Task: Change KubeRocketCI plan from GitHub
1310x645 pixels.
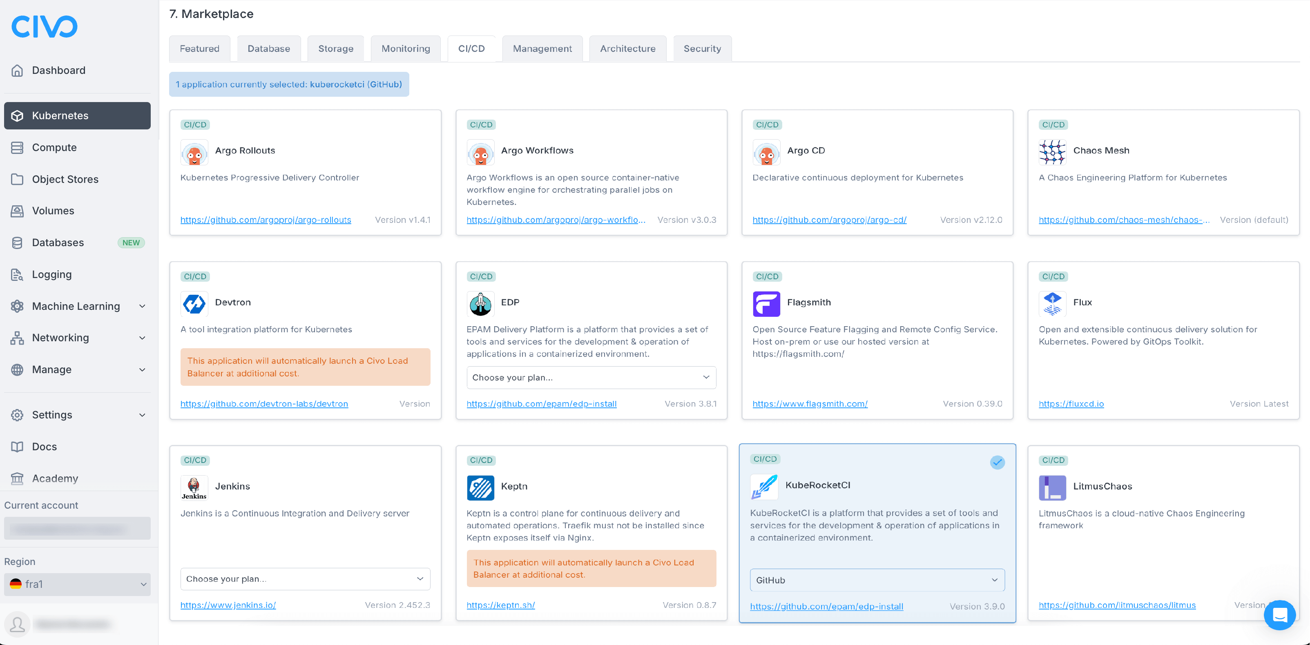Action: click(x=877, y=579)
